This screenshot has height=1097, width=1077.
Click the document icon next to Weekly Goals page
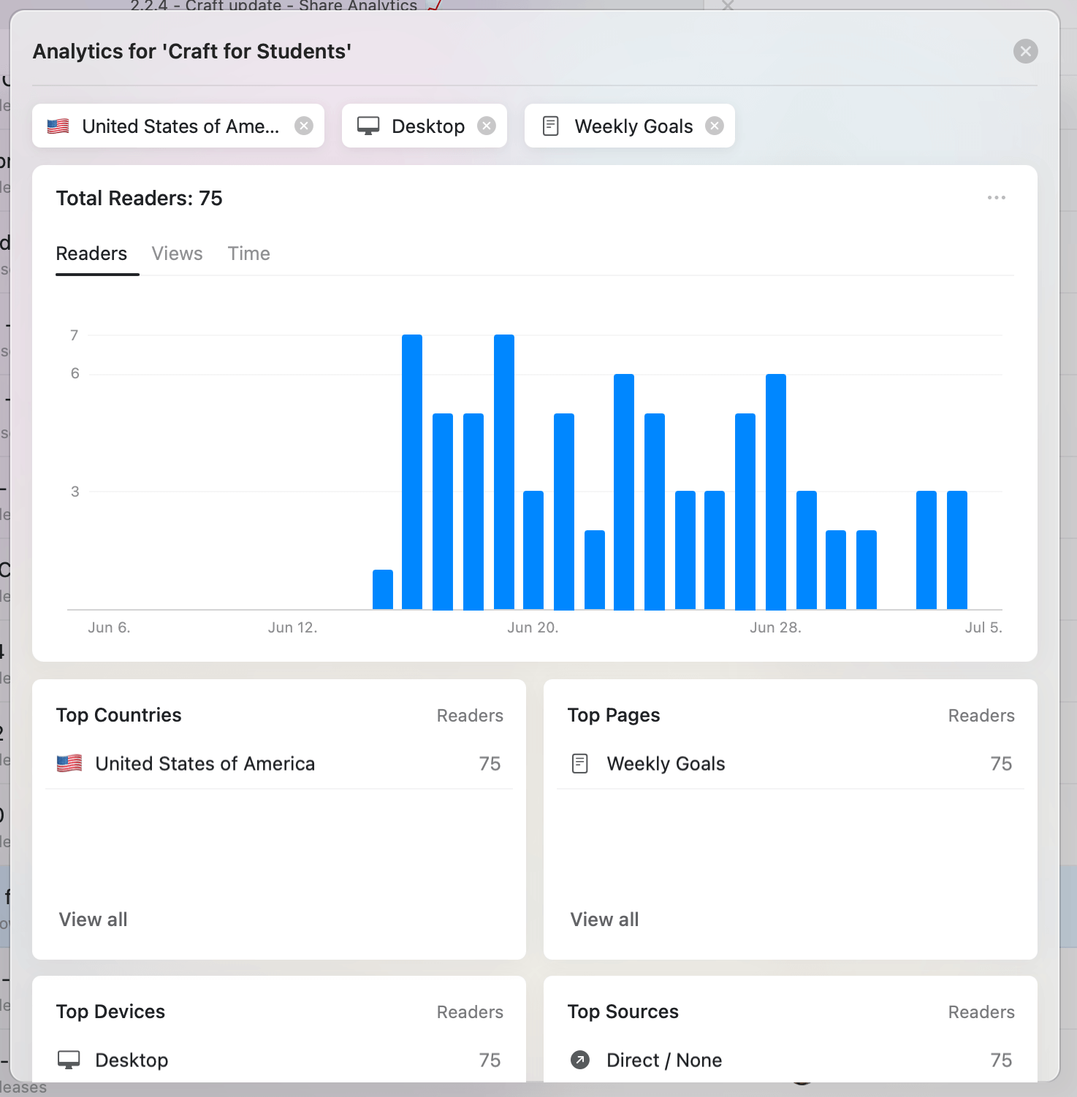pos(580,763)
